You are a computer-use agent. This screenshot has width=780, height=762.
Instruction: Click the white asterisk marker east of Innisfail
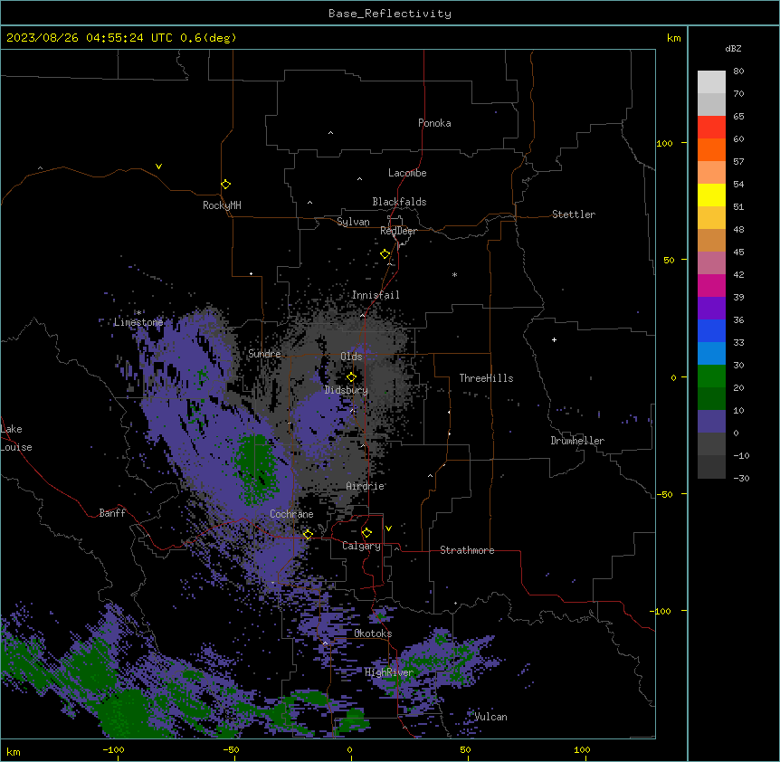pyautogui.click(x=454, y=274)
